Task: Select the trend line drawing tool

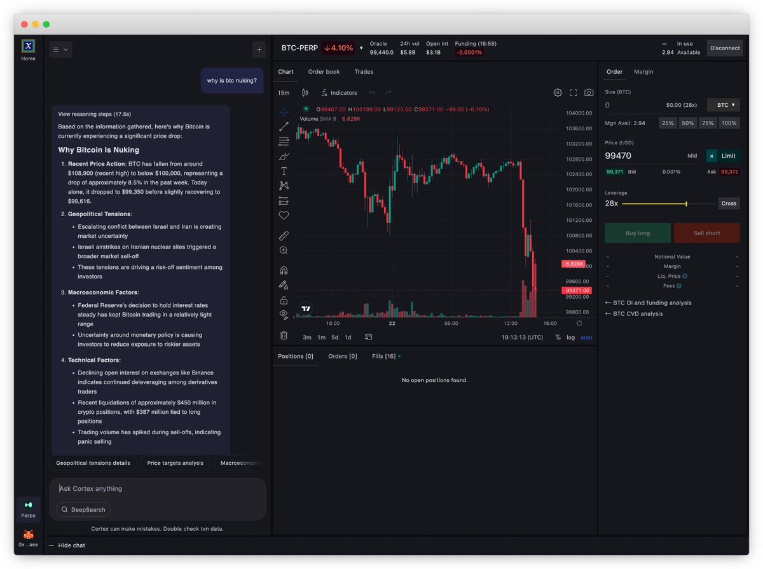Action: (x=284, y=127)
